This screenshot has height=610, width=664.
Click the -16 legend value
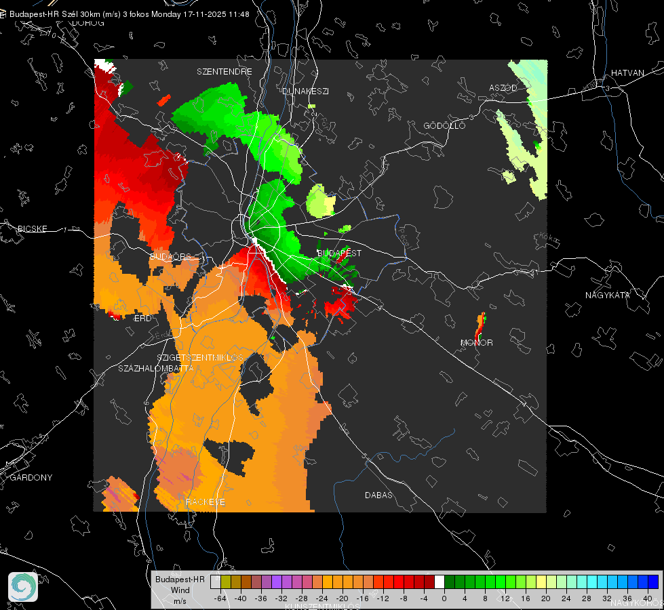[x=362, y=598]
